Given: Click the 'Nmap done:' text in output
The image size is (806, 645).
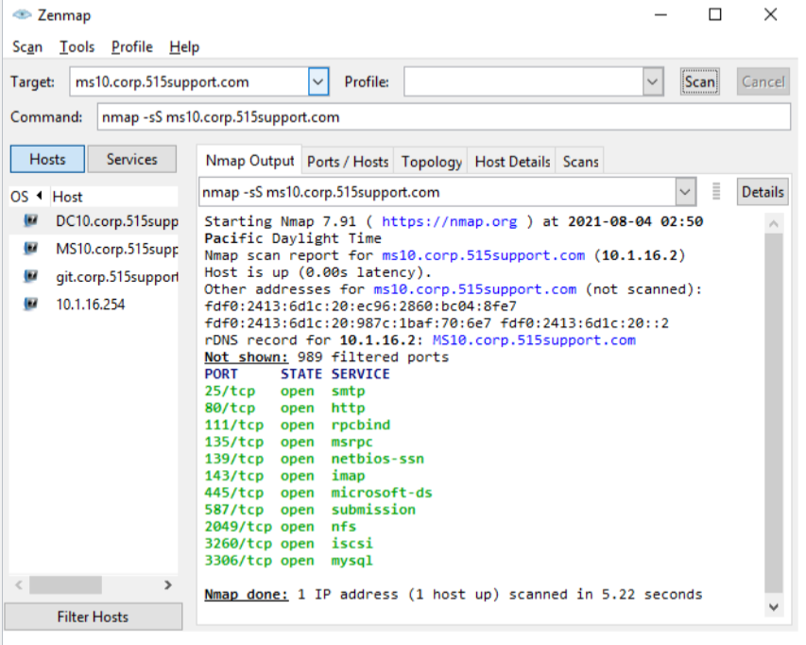Looking at the screenshot, I should pyautogui.click(x=247, y=595).
